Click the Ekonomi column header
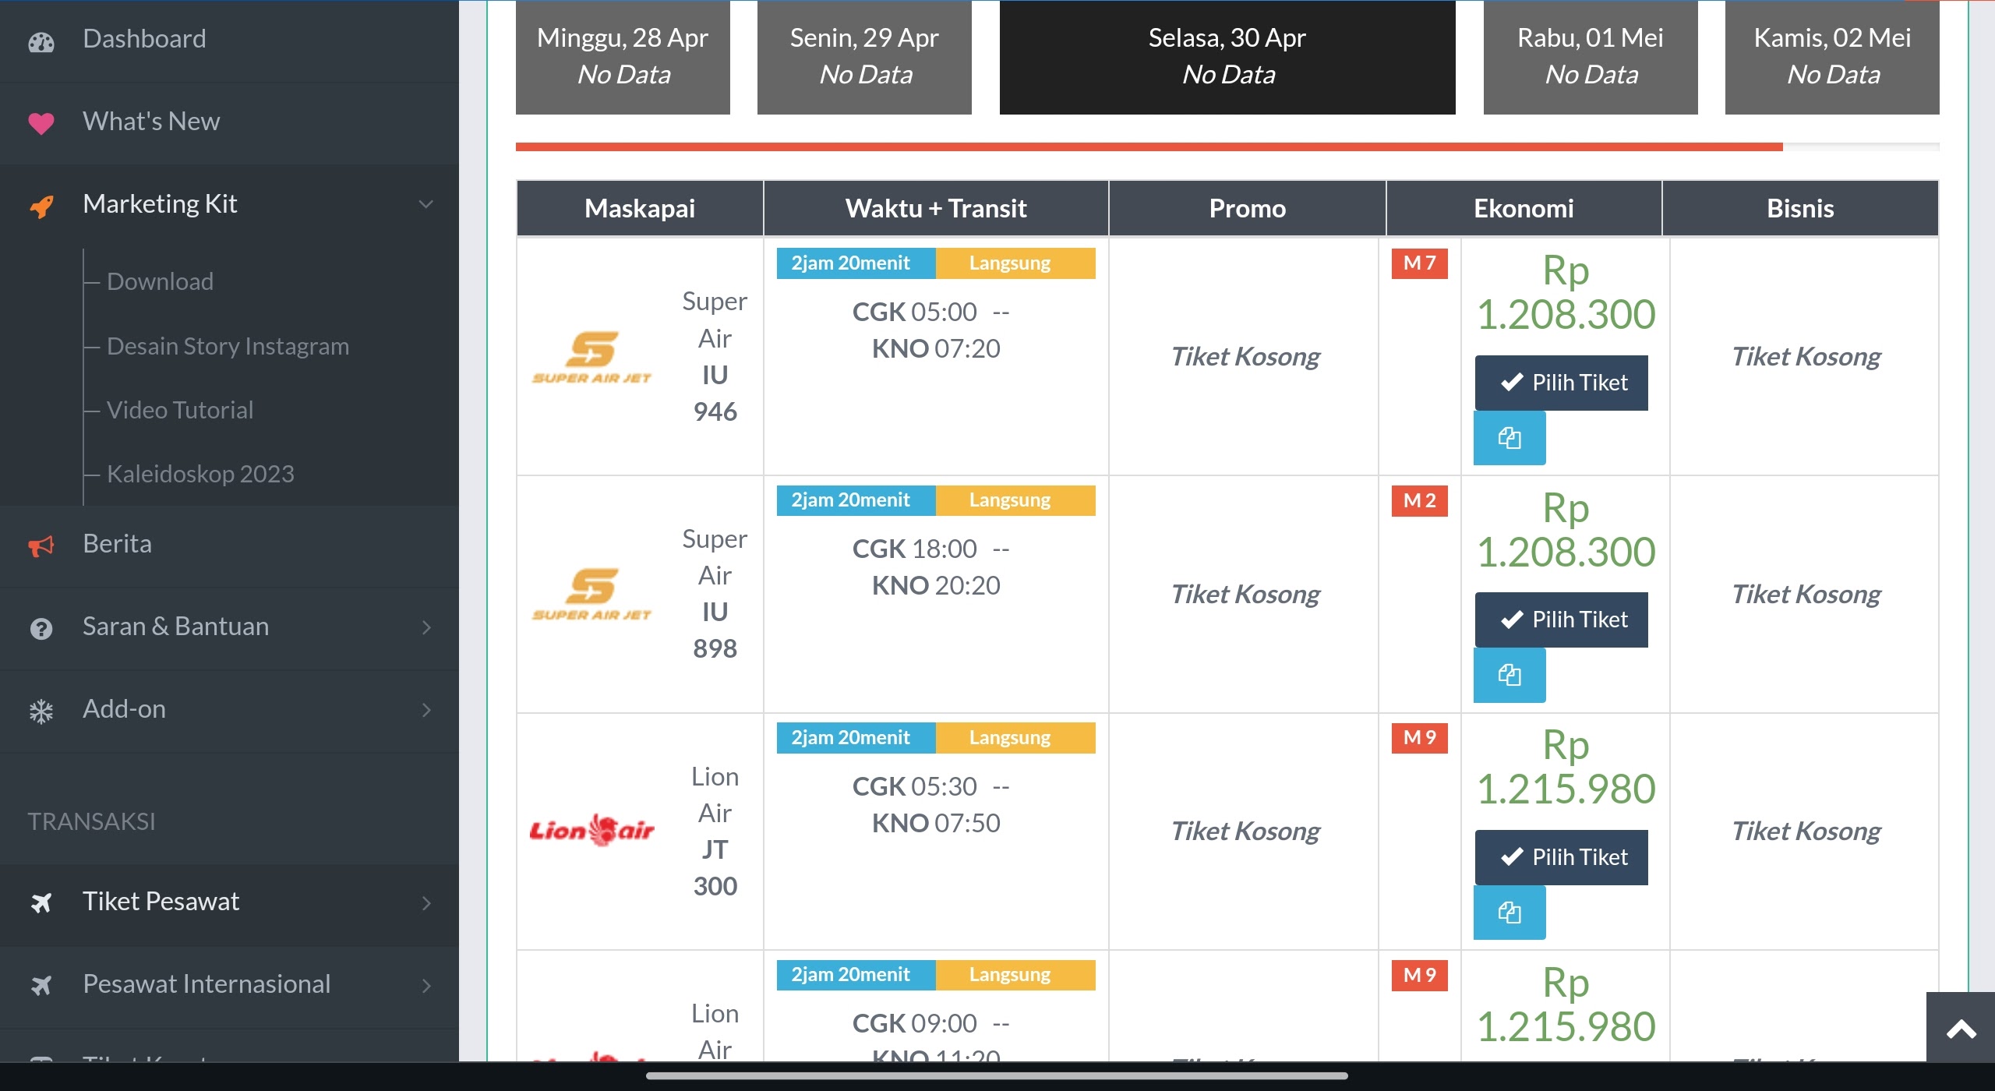 pyautogui.click(x=1524, y=208)
